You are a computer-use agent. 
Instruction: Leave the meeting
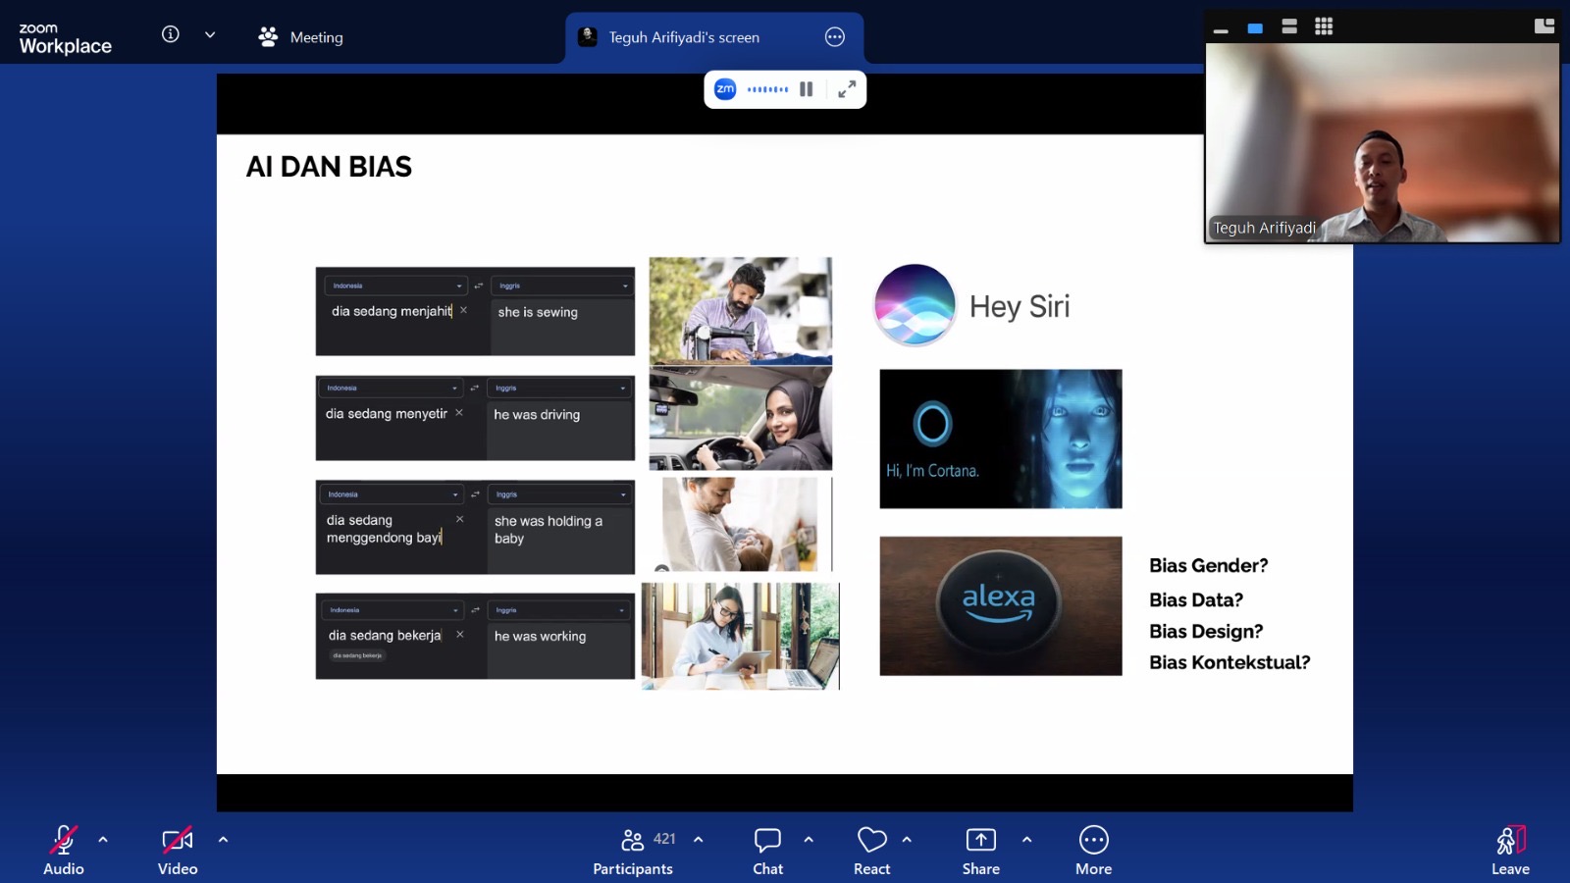coord(1510,850)
